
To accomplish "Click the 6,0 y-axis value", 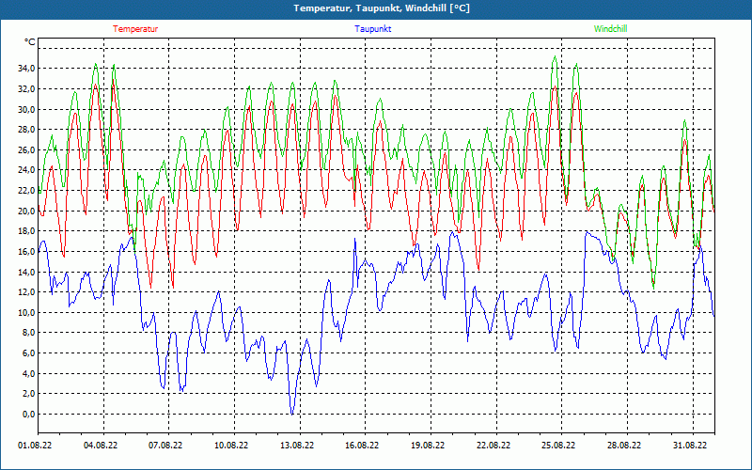I will point(28,353).
